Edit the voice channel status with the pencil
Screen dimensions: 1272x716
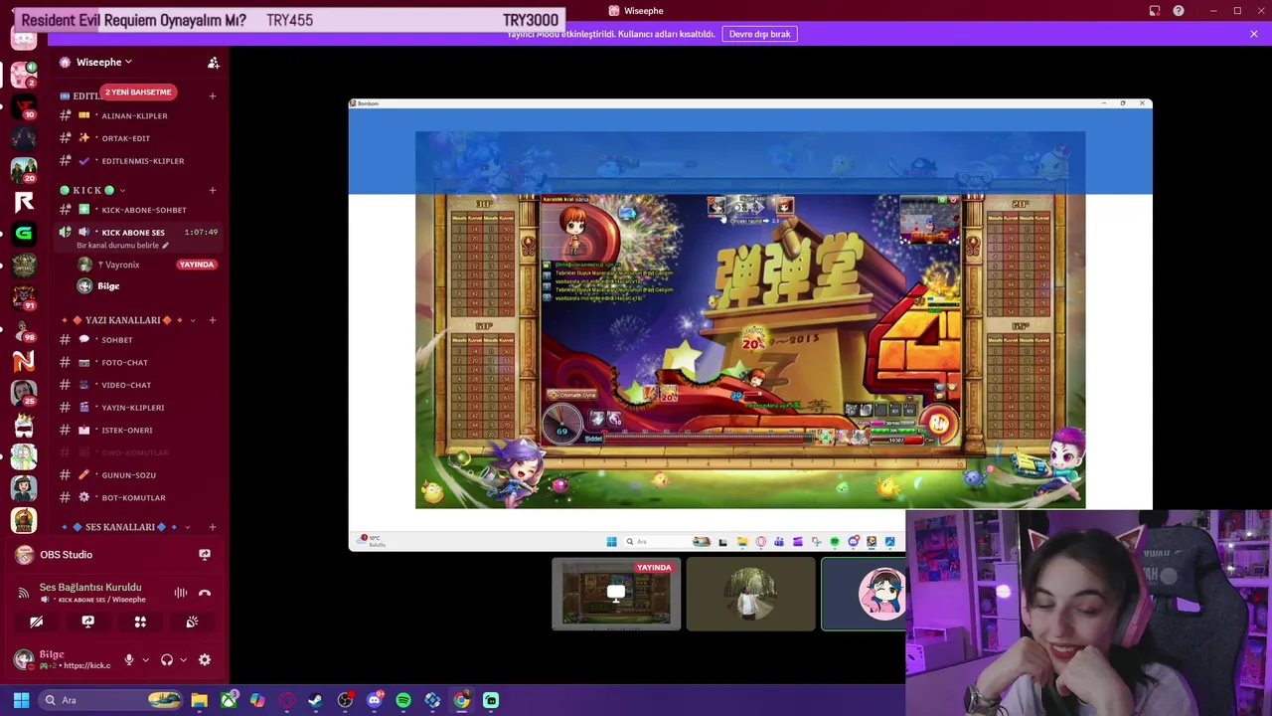[x=166, y=246]
